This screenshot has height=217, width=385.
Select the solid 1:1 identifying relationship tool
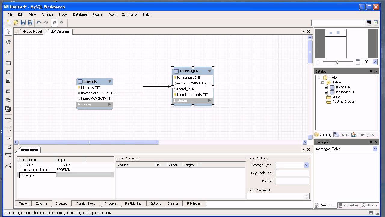tap(8, 137)
